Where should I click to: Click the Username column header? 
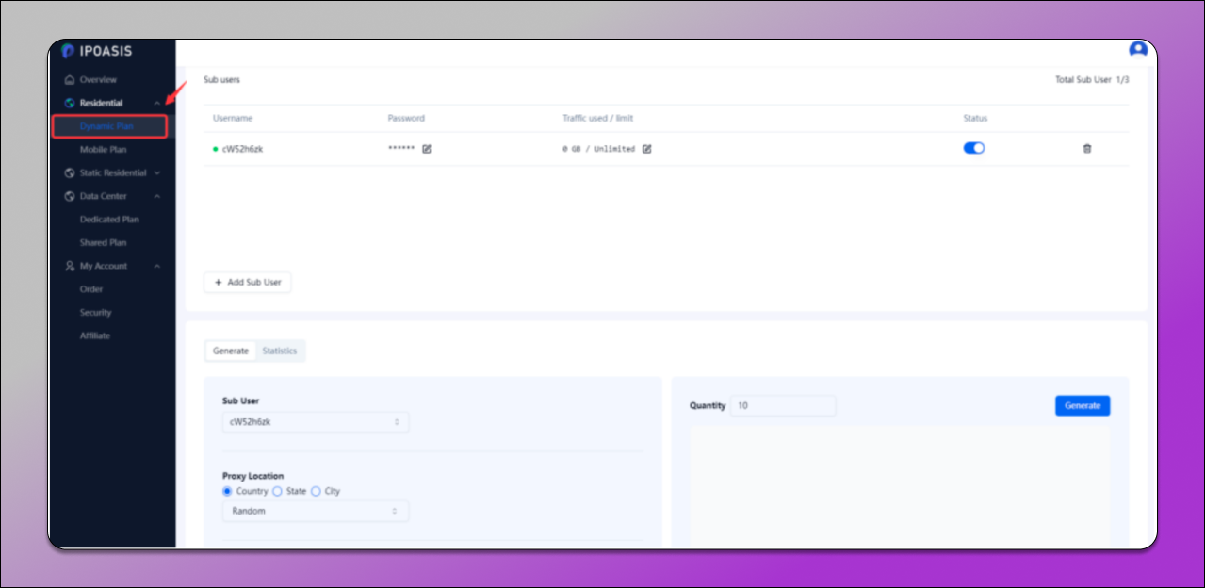point(233,119)
